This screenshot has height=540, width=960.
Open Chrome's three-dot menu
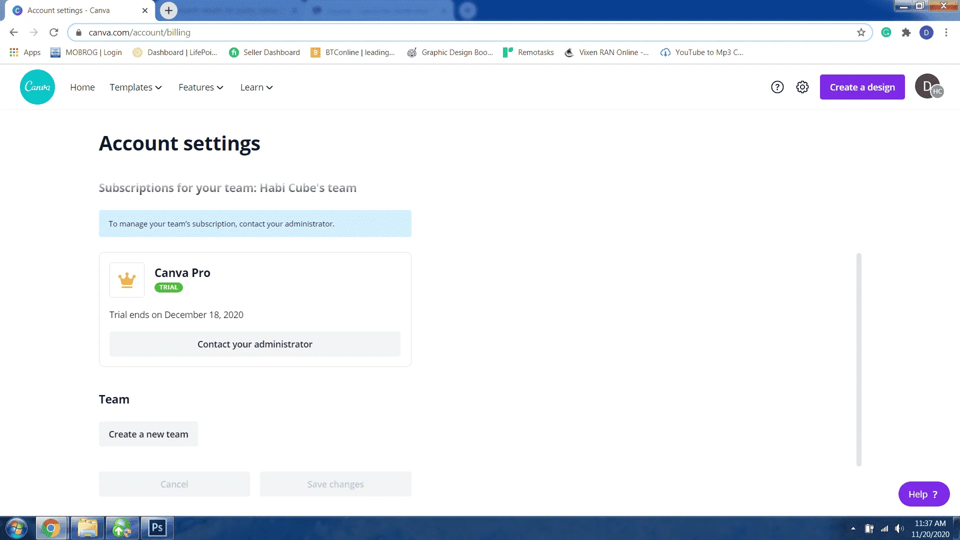coord(946,32)
